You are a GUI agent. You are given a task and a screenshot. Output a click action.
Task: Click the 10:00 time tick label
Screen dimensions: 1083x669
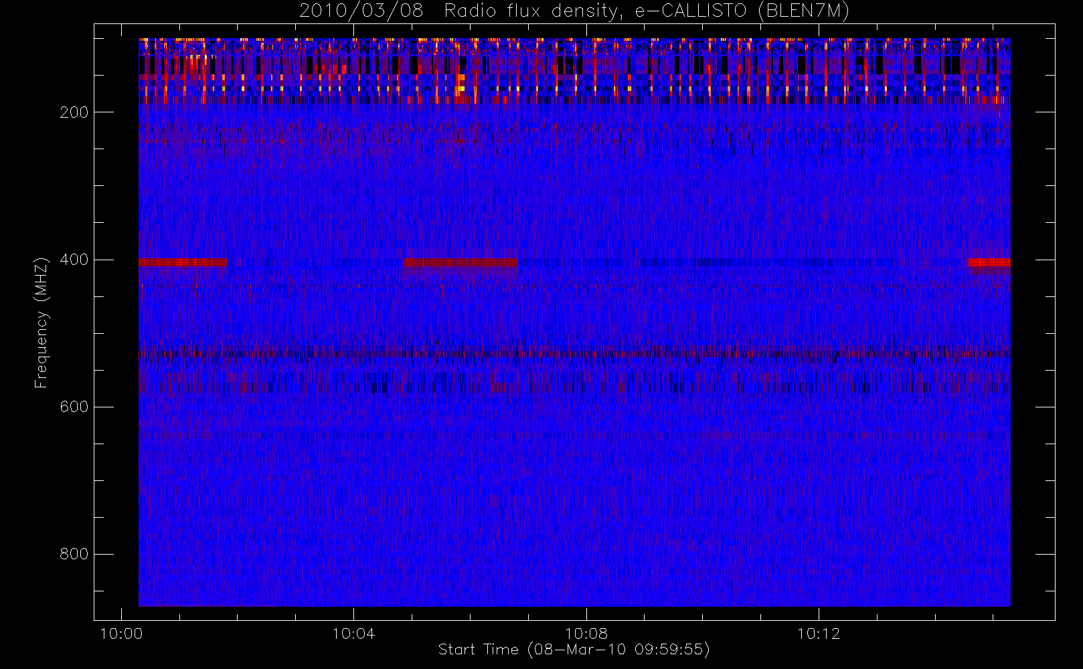point(121,634)
